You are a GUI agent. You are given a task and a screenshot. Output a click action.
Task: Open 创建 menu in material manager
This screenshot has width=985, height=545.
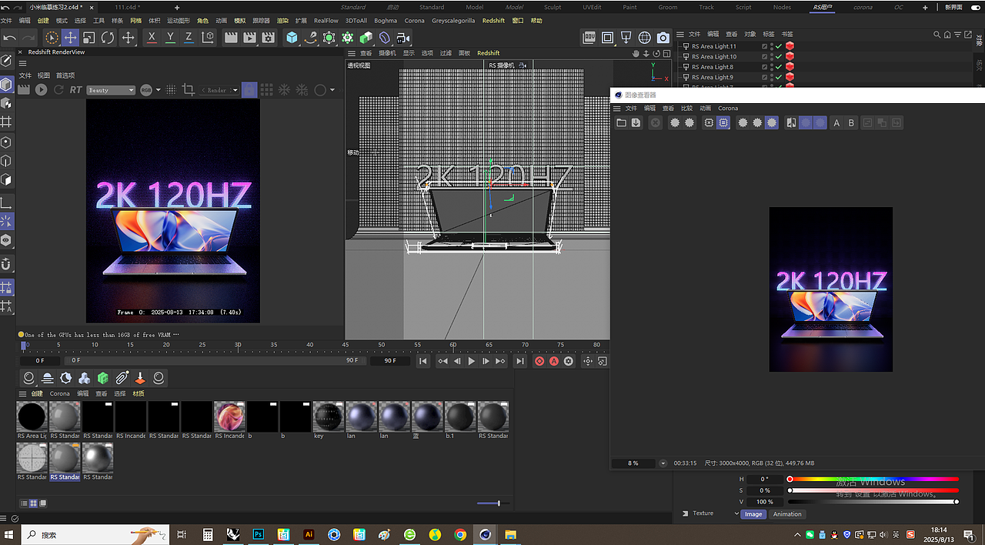tap(37, 393)
